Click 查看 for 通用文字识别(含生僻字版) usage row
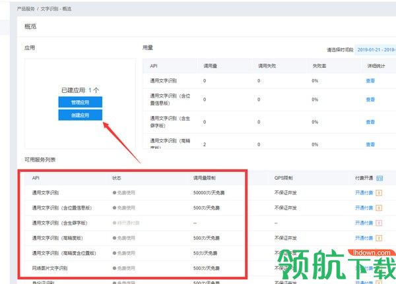Screen dimensions: 396x284 pyautogui.click(x=370, y=122)
